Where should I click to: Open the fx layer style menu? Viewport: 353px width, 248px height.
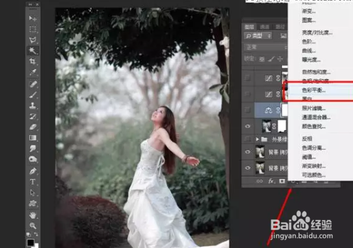(x=271, y=181)
